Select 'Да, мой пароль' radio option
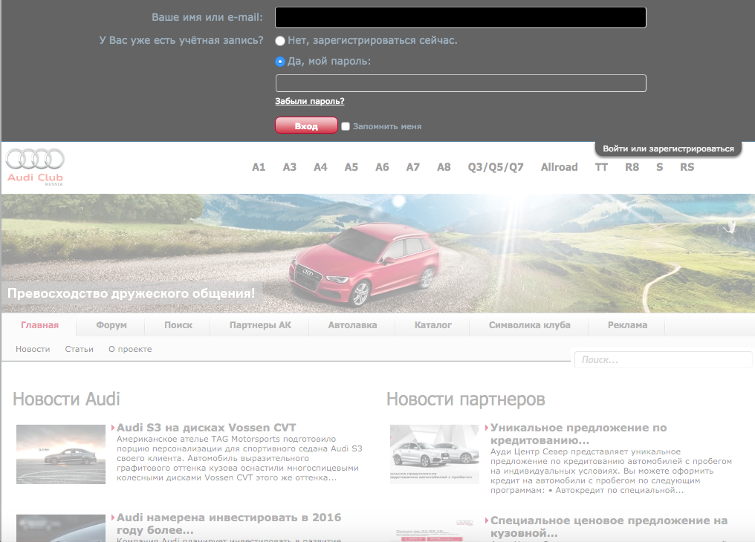This screenshot has width=755, height=542. pos(280,62)
